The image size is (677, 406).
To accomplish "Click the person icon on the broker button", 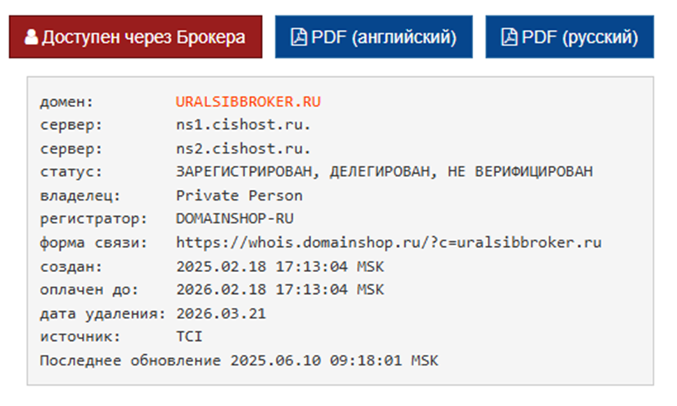I will pyautogui.click(x=32, y=37).
